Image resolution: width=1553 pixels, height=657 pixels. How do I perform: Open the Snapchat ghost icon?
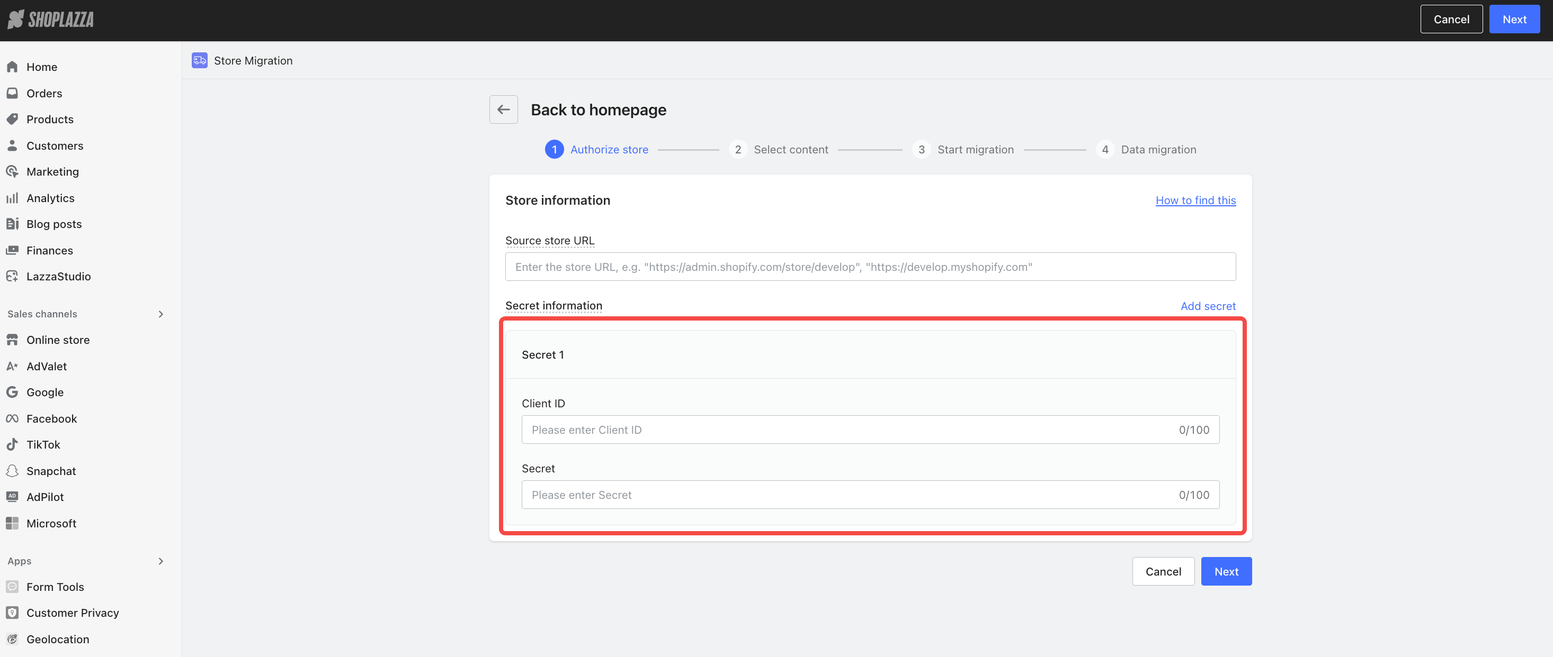coord(12,471)
